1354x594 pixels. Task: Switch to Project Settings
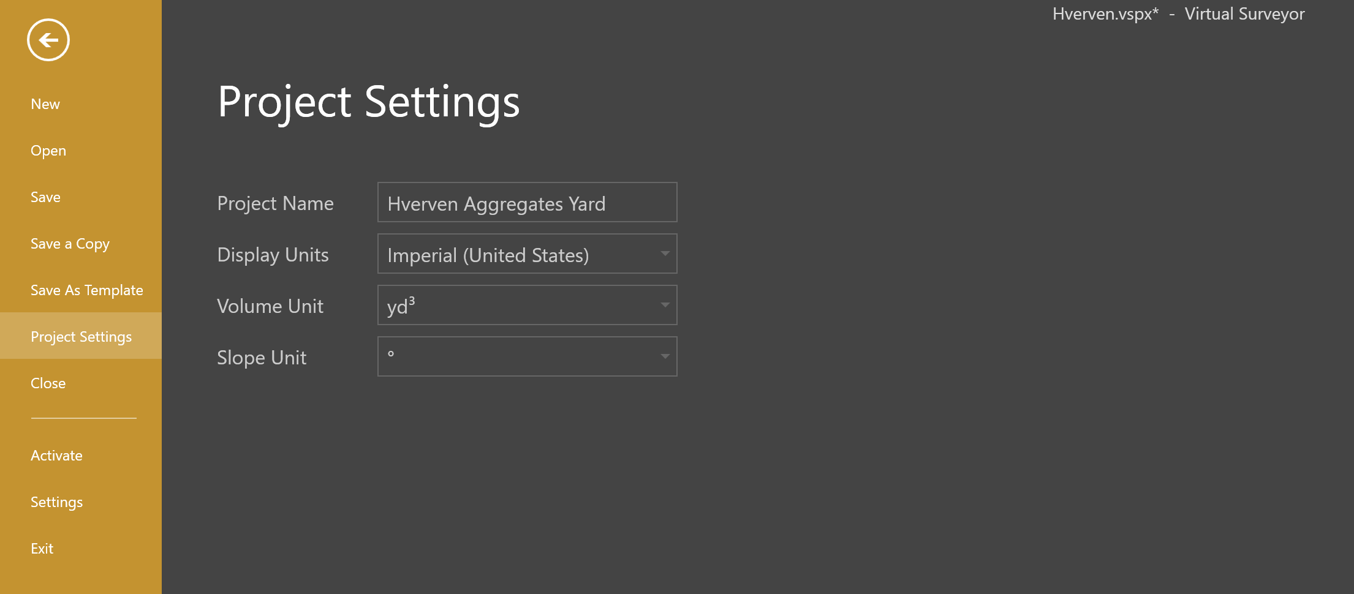tap(81, 336)
